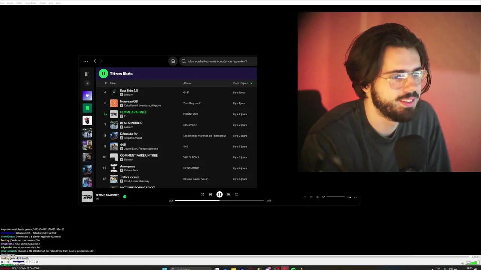This screenshot has width=481, height=270.
Task: Click the Nouveau Q8 orange album cover
Action: click(114, 103)
